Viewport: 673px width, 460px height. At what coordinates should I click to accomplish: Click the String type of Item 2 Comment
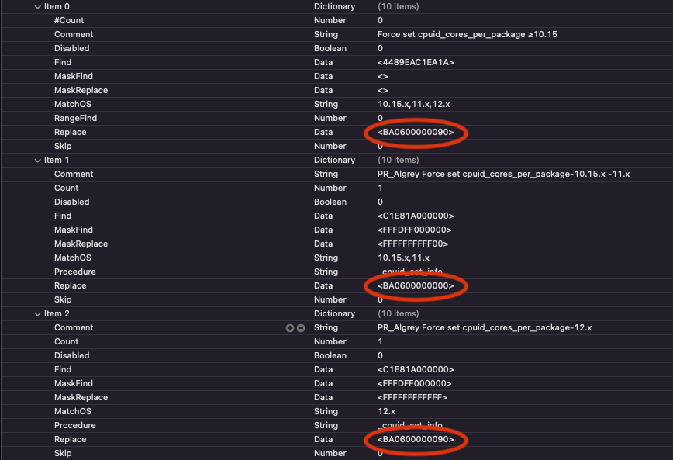pos(326,327)
